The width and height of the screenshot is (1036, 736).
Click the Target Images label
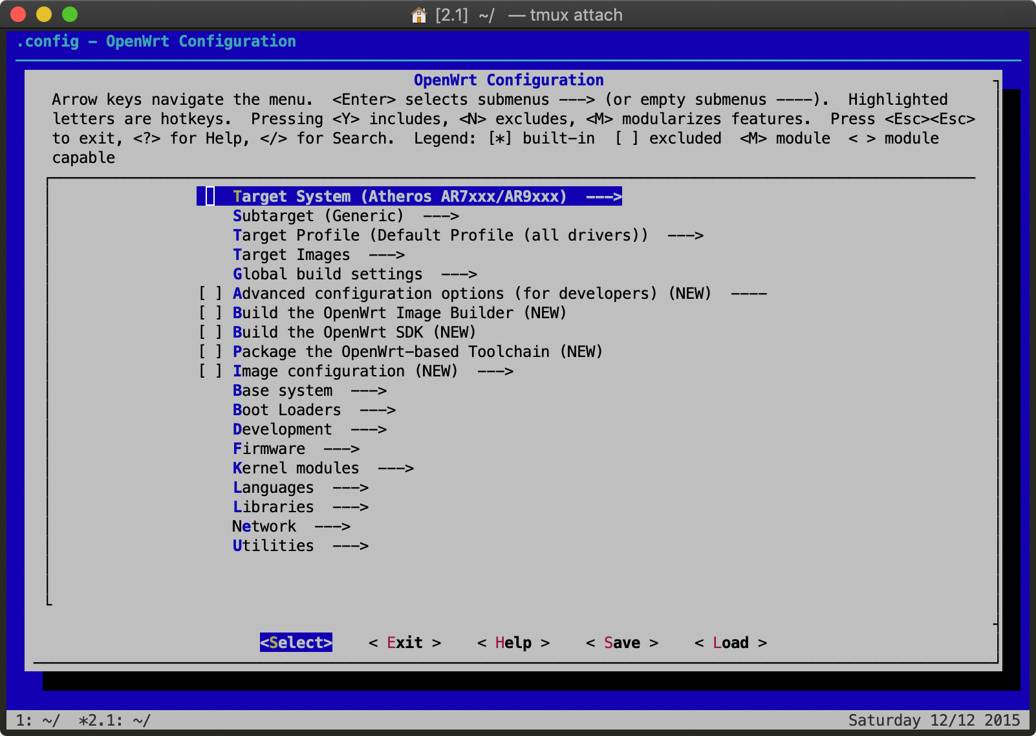click(x=291, y=255)
